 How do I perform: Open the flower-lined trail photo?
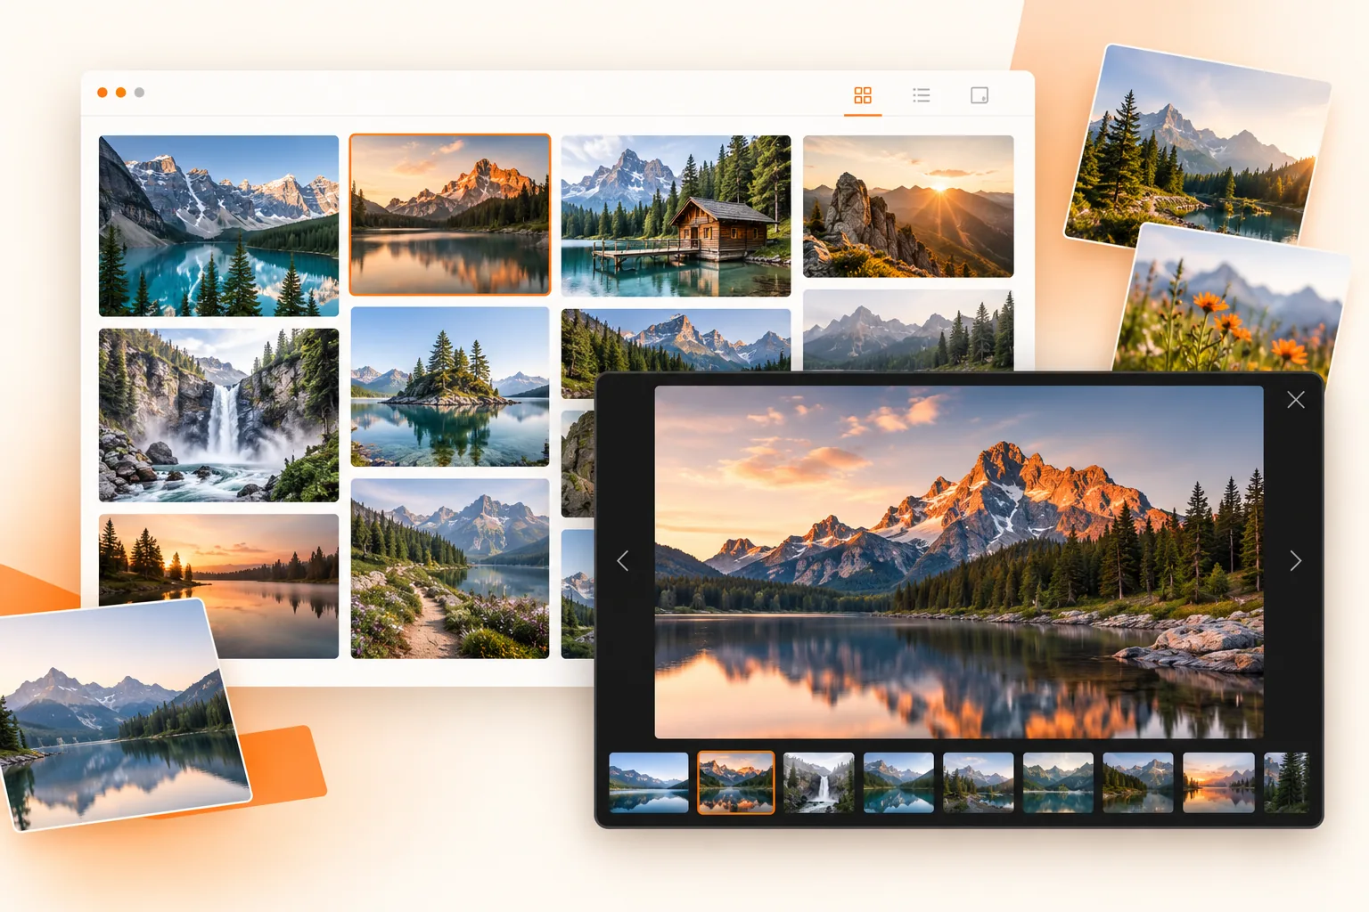pos(450,568)
